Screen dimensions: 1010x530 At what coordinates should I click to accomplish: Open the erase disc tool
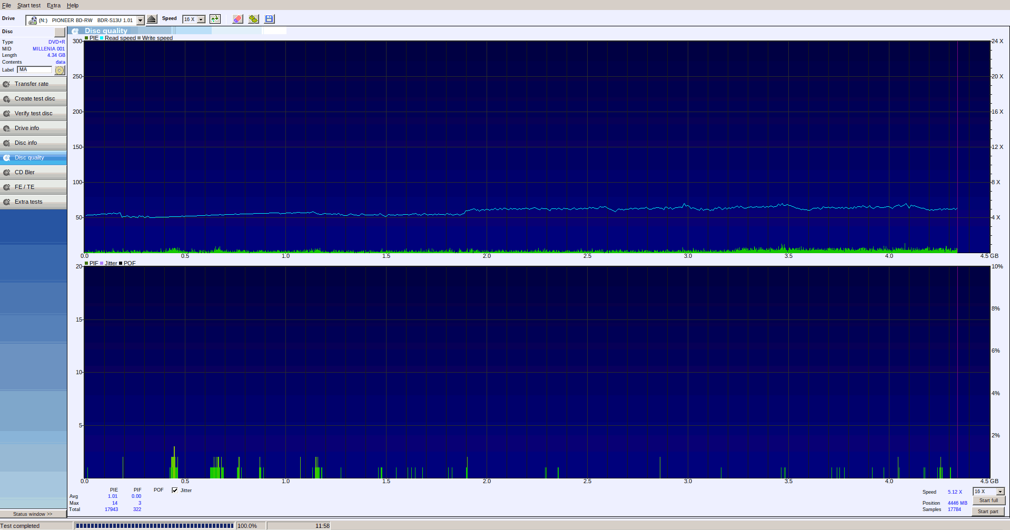click(x=237, y=18)
